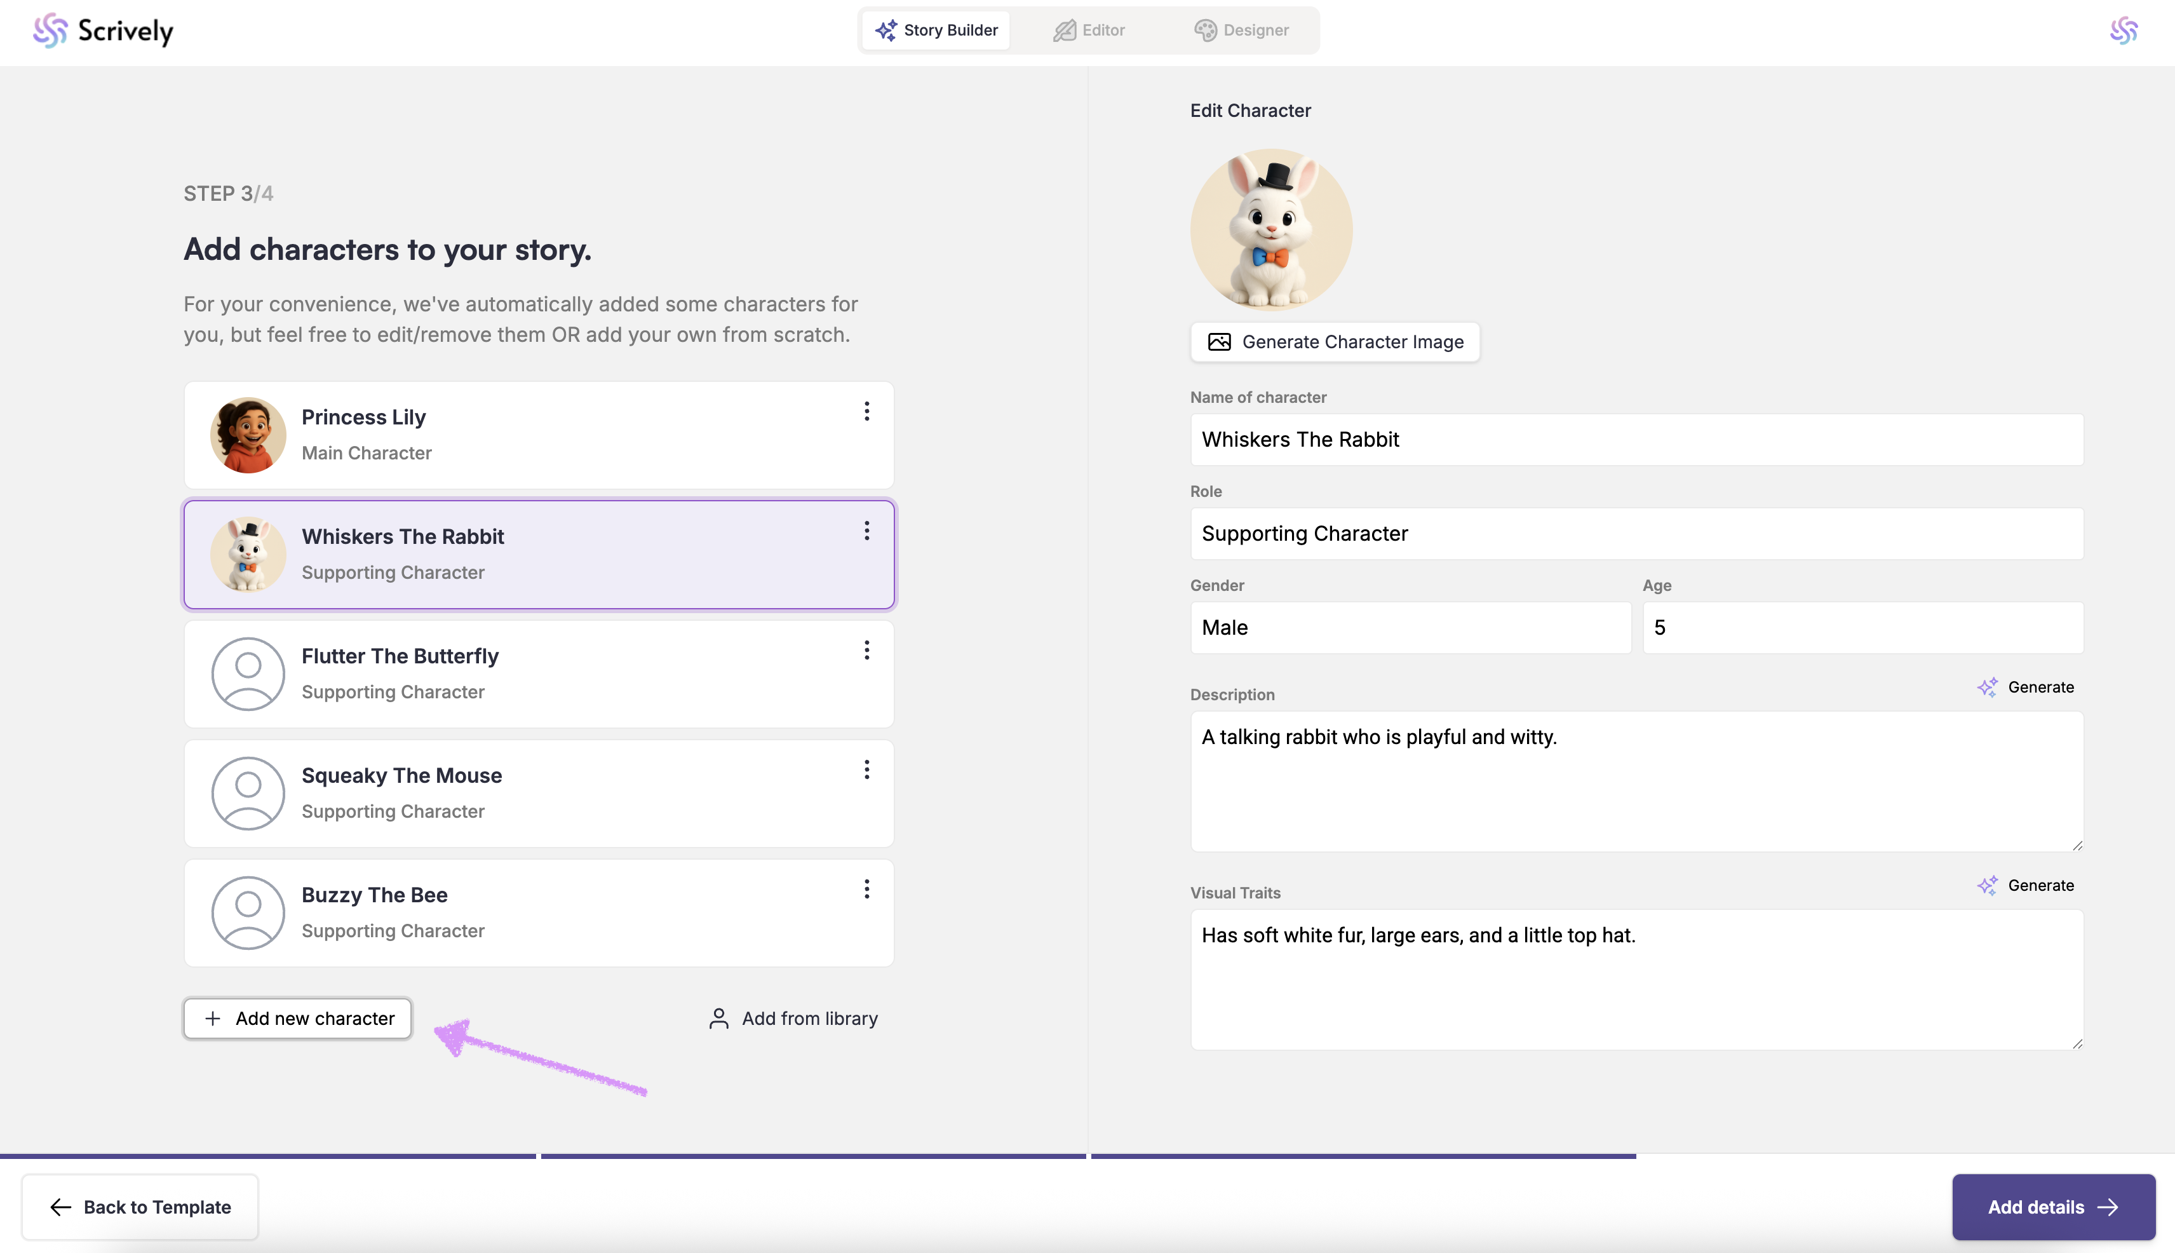
Task: Open Squeaky The Mouse's options menu
Action: coord(866,769)
